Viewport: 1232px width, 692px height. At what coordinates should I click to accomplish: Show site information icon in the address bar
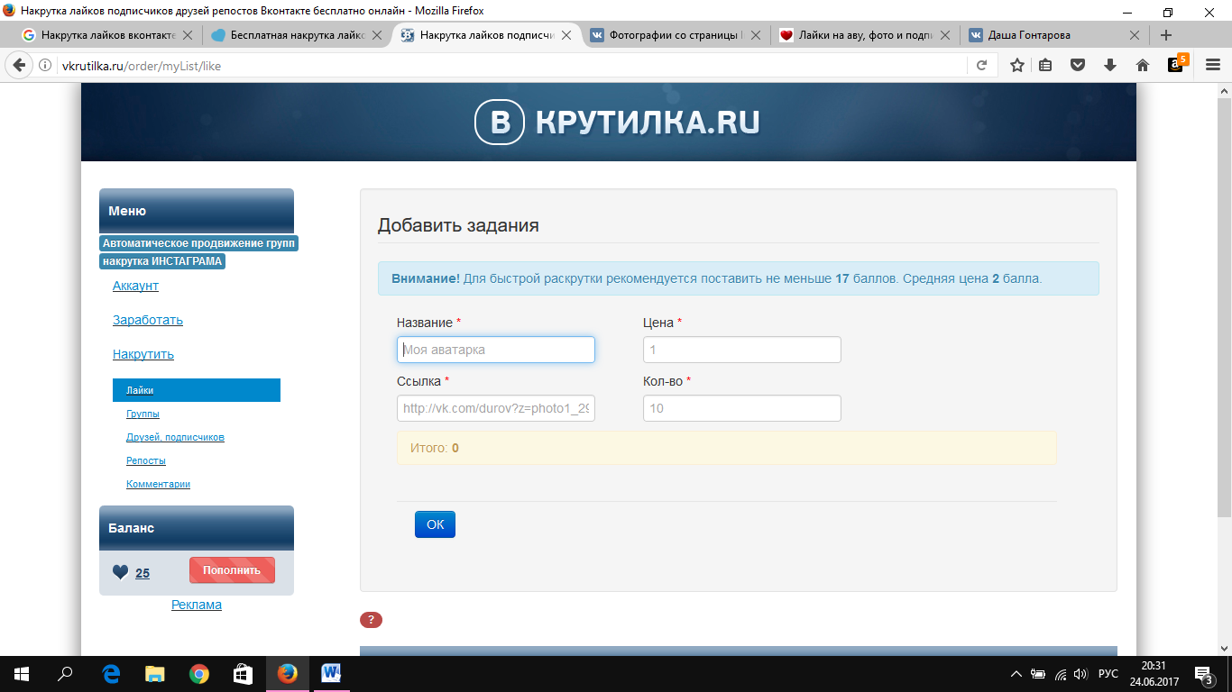tap(45, 66)
